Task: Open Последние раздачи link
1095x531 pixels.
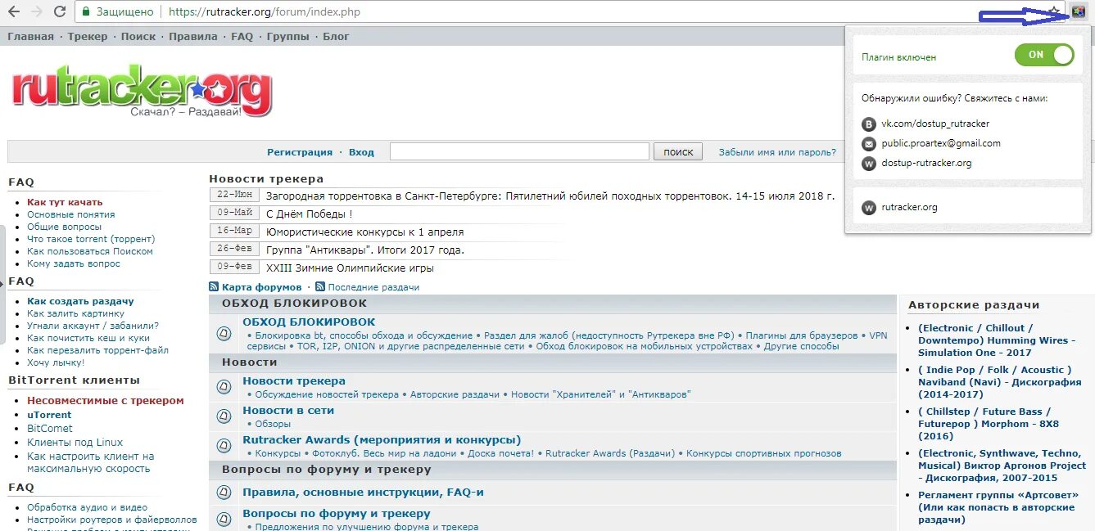Action: pos(373,287)
